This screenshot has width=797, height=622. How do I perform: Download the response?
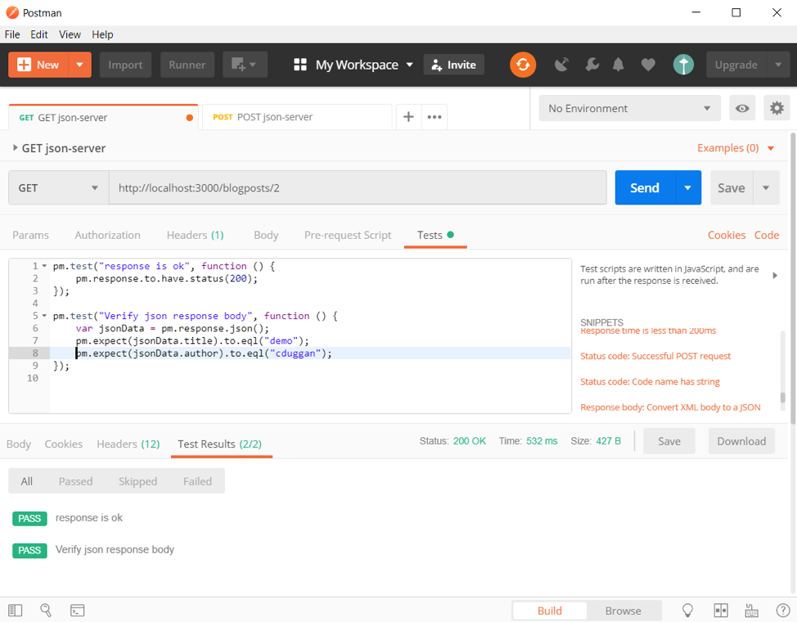[741, 441]
